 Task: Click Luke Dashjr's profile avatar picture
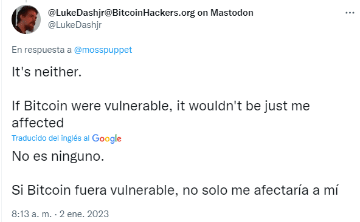26,19
